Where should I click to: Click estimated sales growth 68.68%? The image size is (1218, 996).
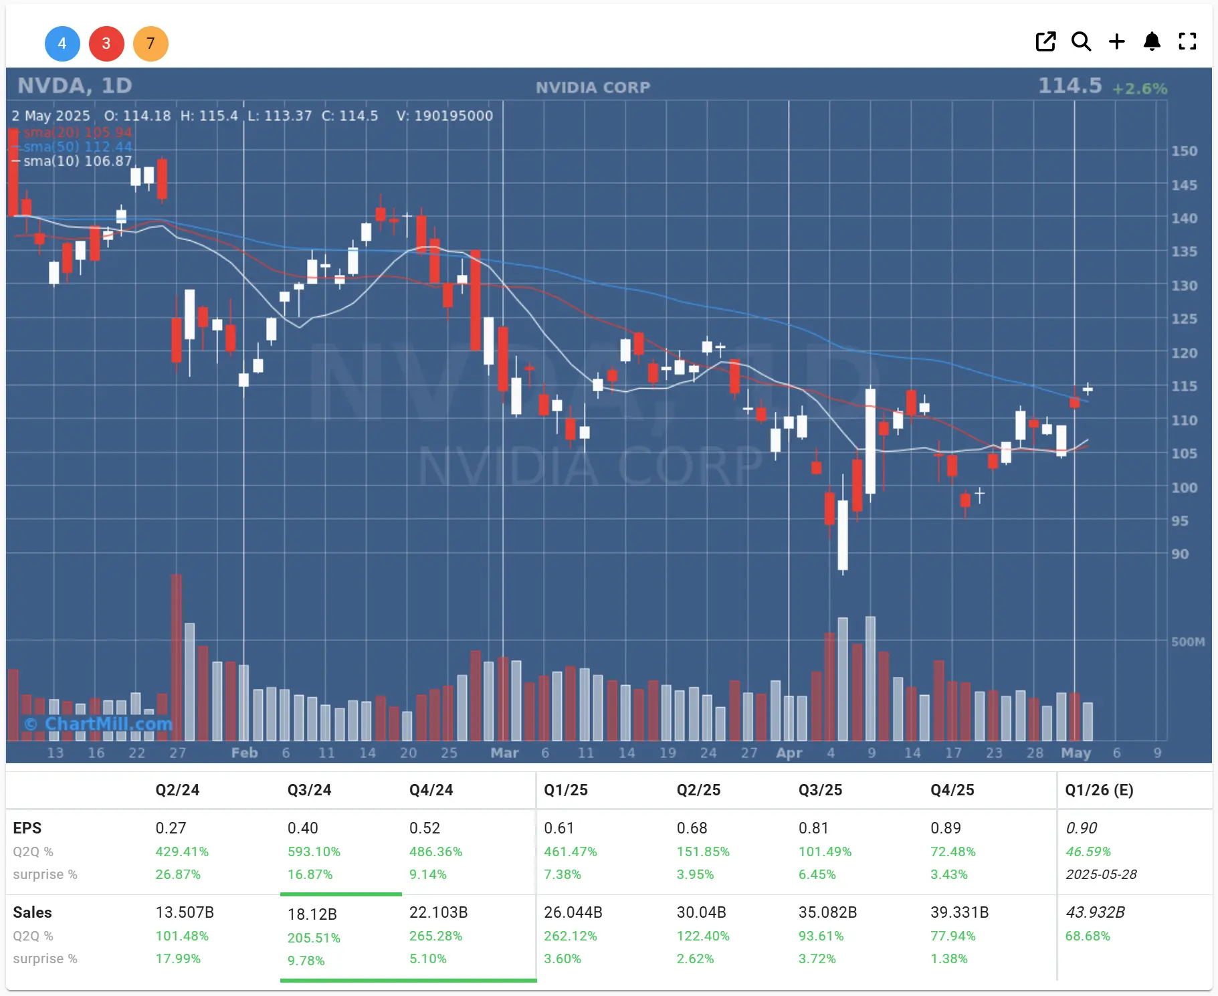[1088, 936]
